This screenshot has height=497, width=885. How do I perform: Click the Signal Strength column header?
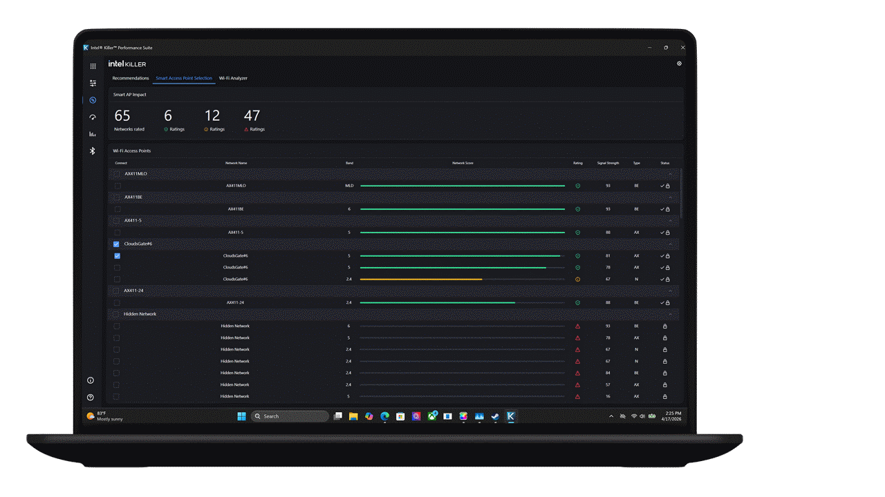608,163
